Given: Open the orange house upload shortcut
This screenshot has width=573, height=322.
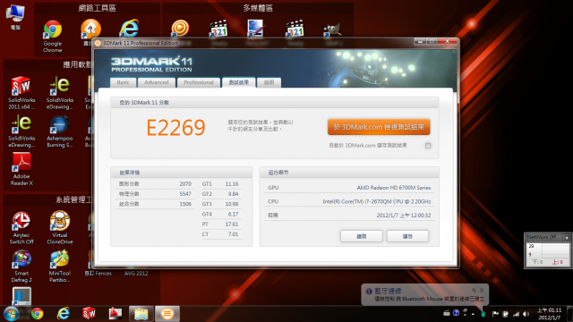Looking at the screenshot, I should coord(90,30).
